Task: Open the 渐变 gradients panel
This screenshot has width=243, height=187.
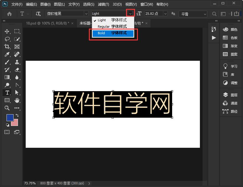Action: [230, 46]
